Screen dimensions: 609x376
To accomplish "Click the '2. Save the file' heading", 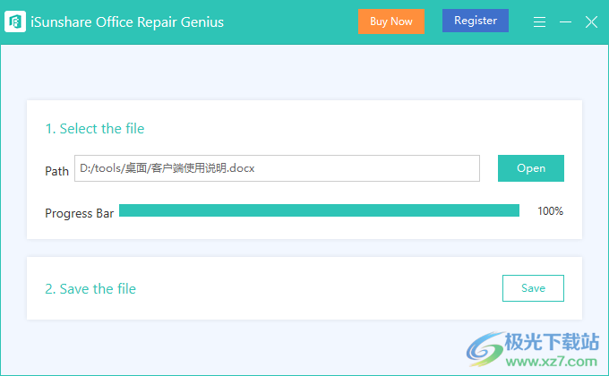I will point(90,288).
